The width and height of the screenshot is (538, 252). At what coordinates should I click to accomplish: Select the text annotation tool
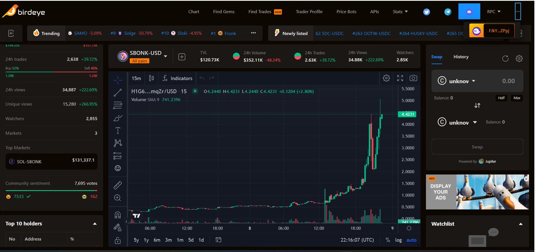(117, 131)
